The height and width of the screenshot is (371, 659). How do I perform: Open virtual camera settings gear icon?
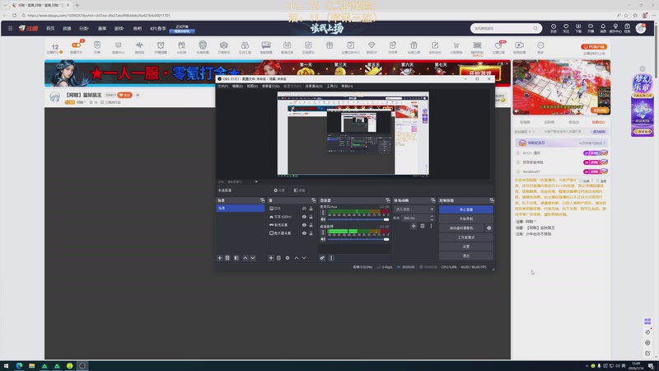[488, 228]
